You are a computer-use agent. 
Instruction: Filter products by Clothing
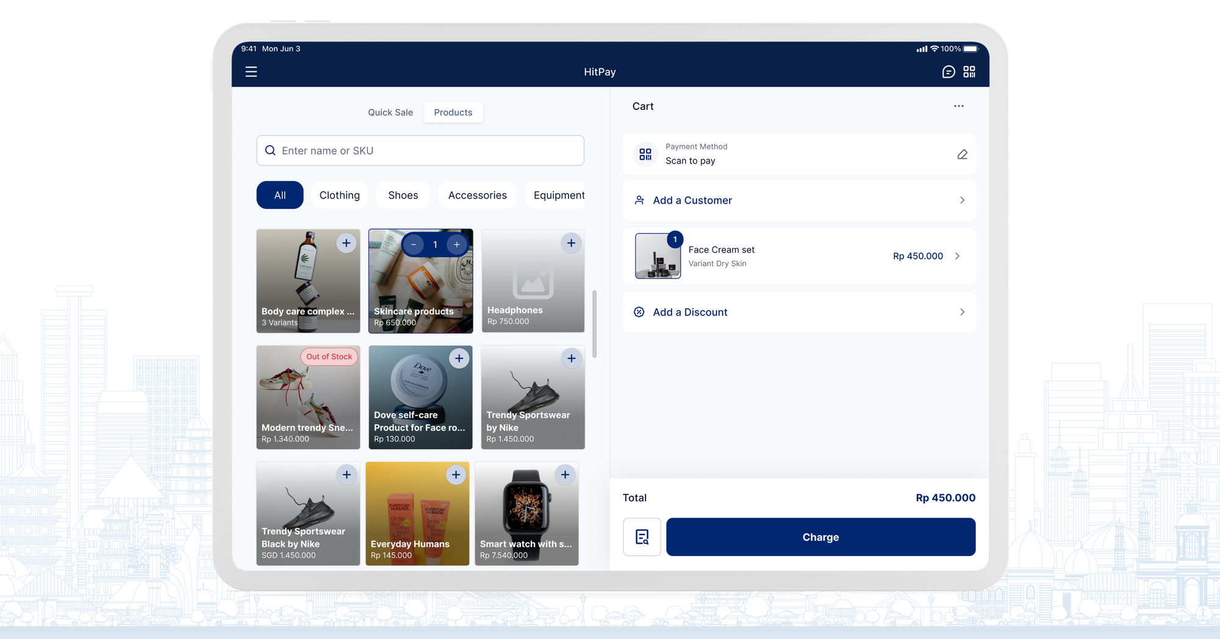pyautogui.click(x=340, y=195)
